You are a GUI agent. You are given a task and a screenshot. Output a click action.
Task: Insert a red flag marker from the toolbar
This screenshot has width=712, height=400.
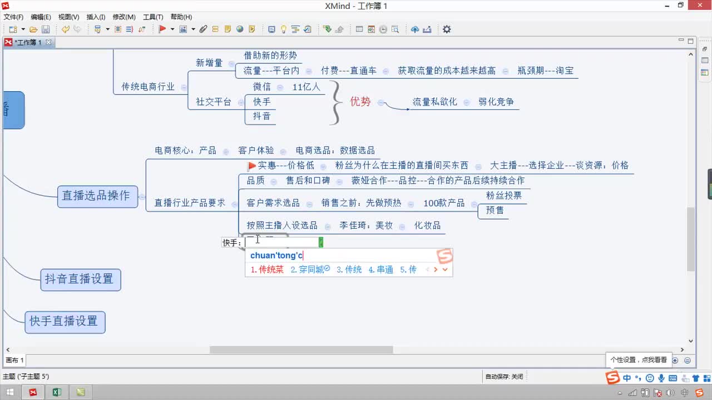click(x=162, y=29)
